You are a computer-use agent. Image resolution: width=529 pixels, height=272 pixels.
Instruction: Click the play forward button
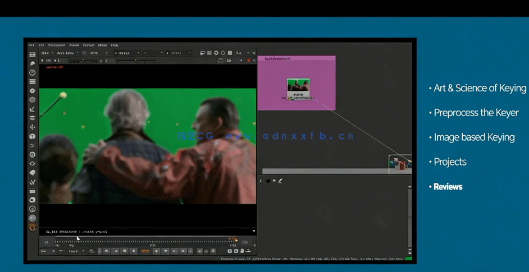pyautogui.click(x=157, y=251)
